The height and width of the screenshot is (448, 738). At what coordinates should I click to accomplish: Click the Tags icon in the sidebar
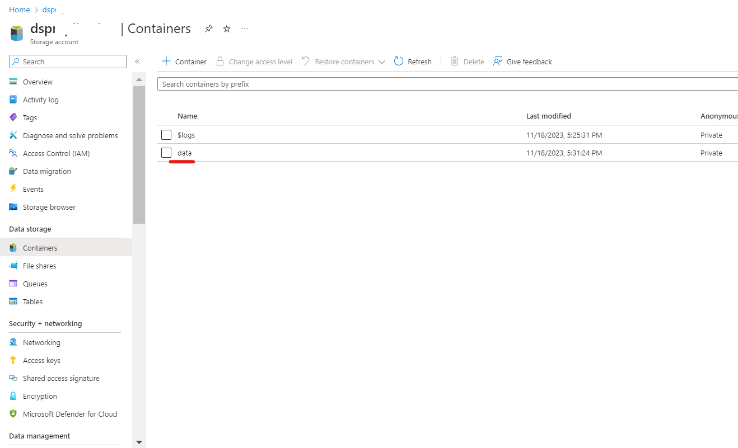13,117
